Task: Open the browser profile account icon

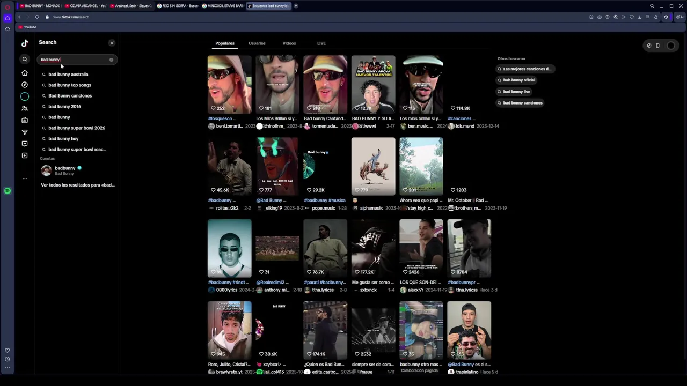Action: tap(655, 17)
